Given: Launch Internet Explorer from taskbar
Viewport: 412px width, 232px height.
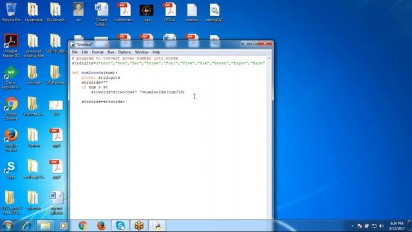Looking at the screenshot, I should click(27, 226).
